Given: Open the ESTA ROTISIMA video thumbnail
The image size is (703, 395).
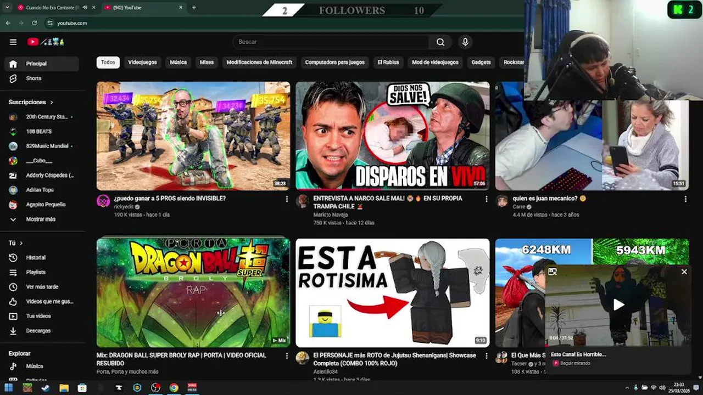Looking at the screenshot, I should click(392, 292).
